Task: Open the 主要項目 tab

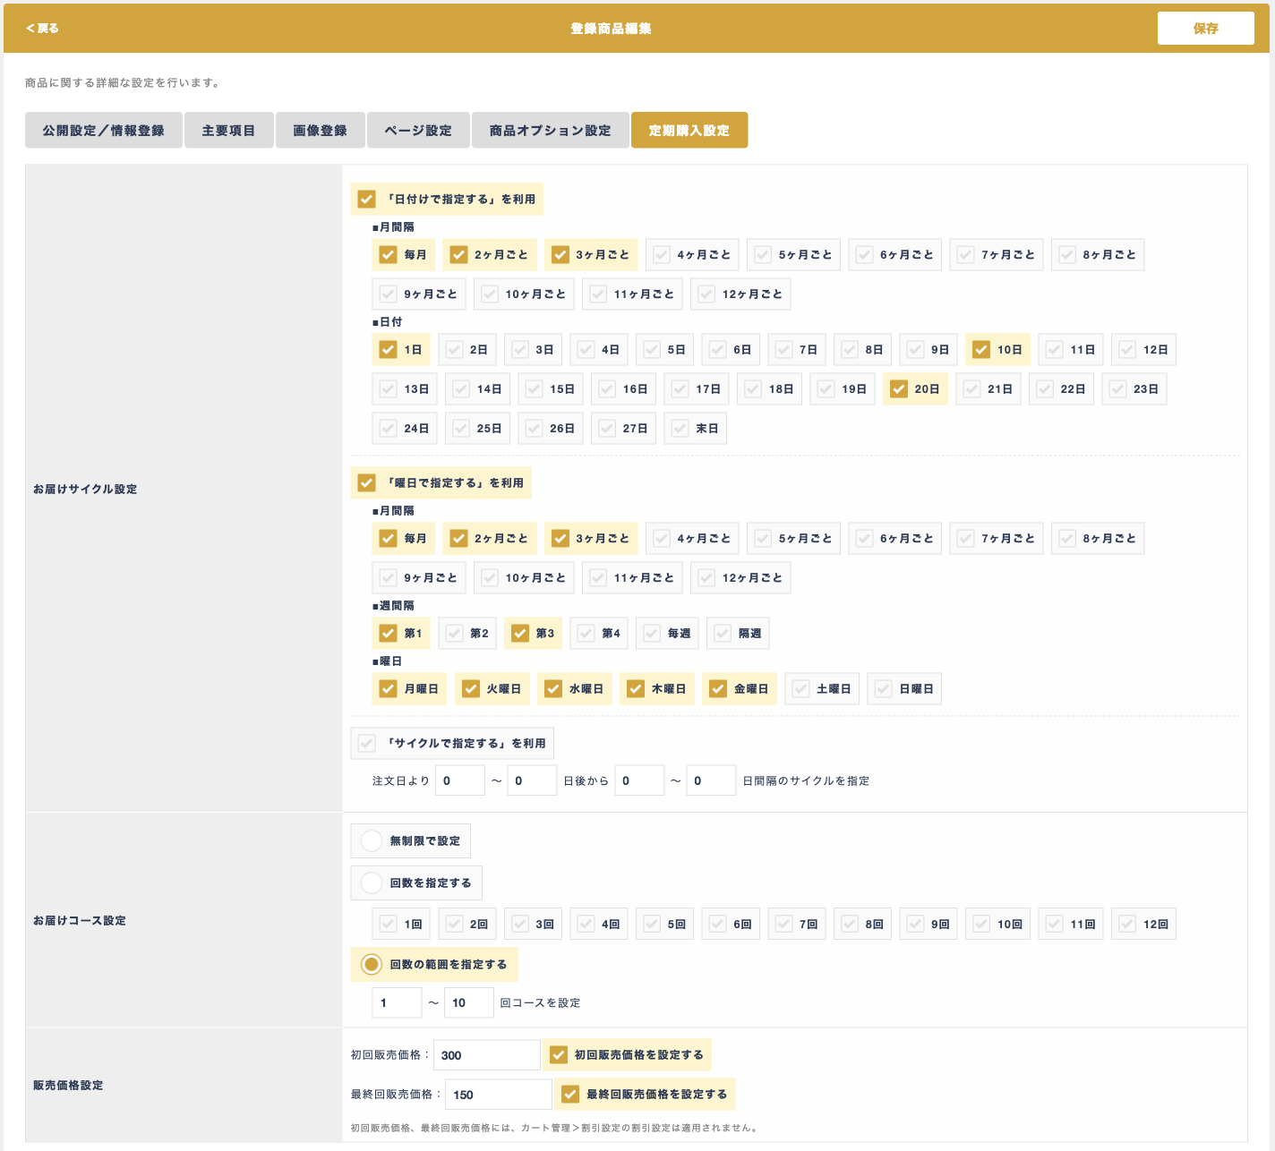Action: click(x=228, y=131)
